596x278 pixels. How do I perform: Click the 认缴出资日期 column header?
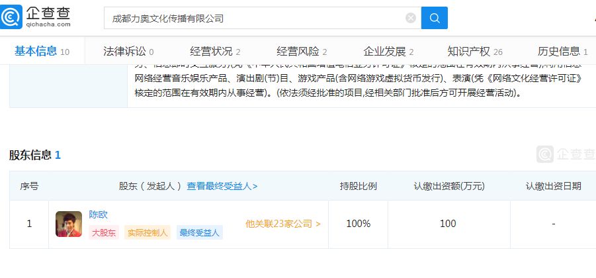click(554, 186)
